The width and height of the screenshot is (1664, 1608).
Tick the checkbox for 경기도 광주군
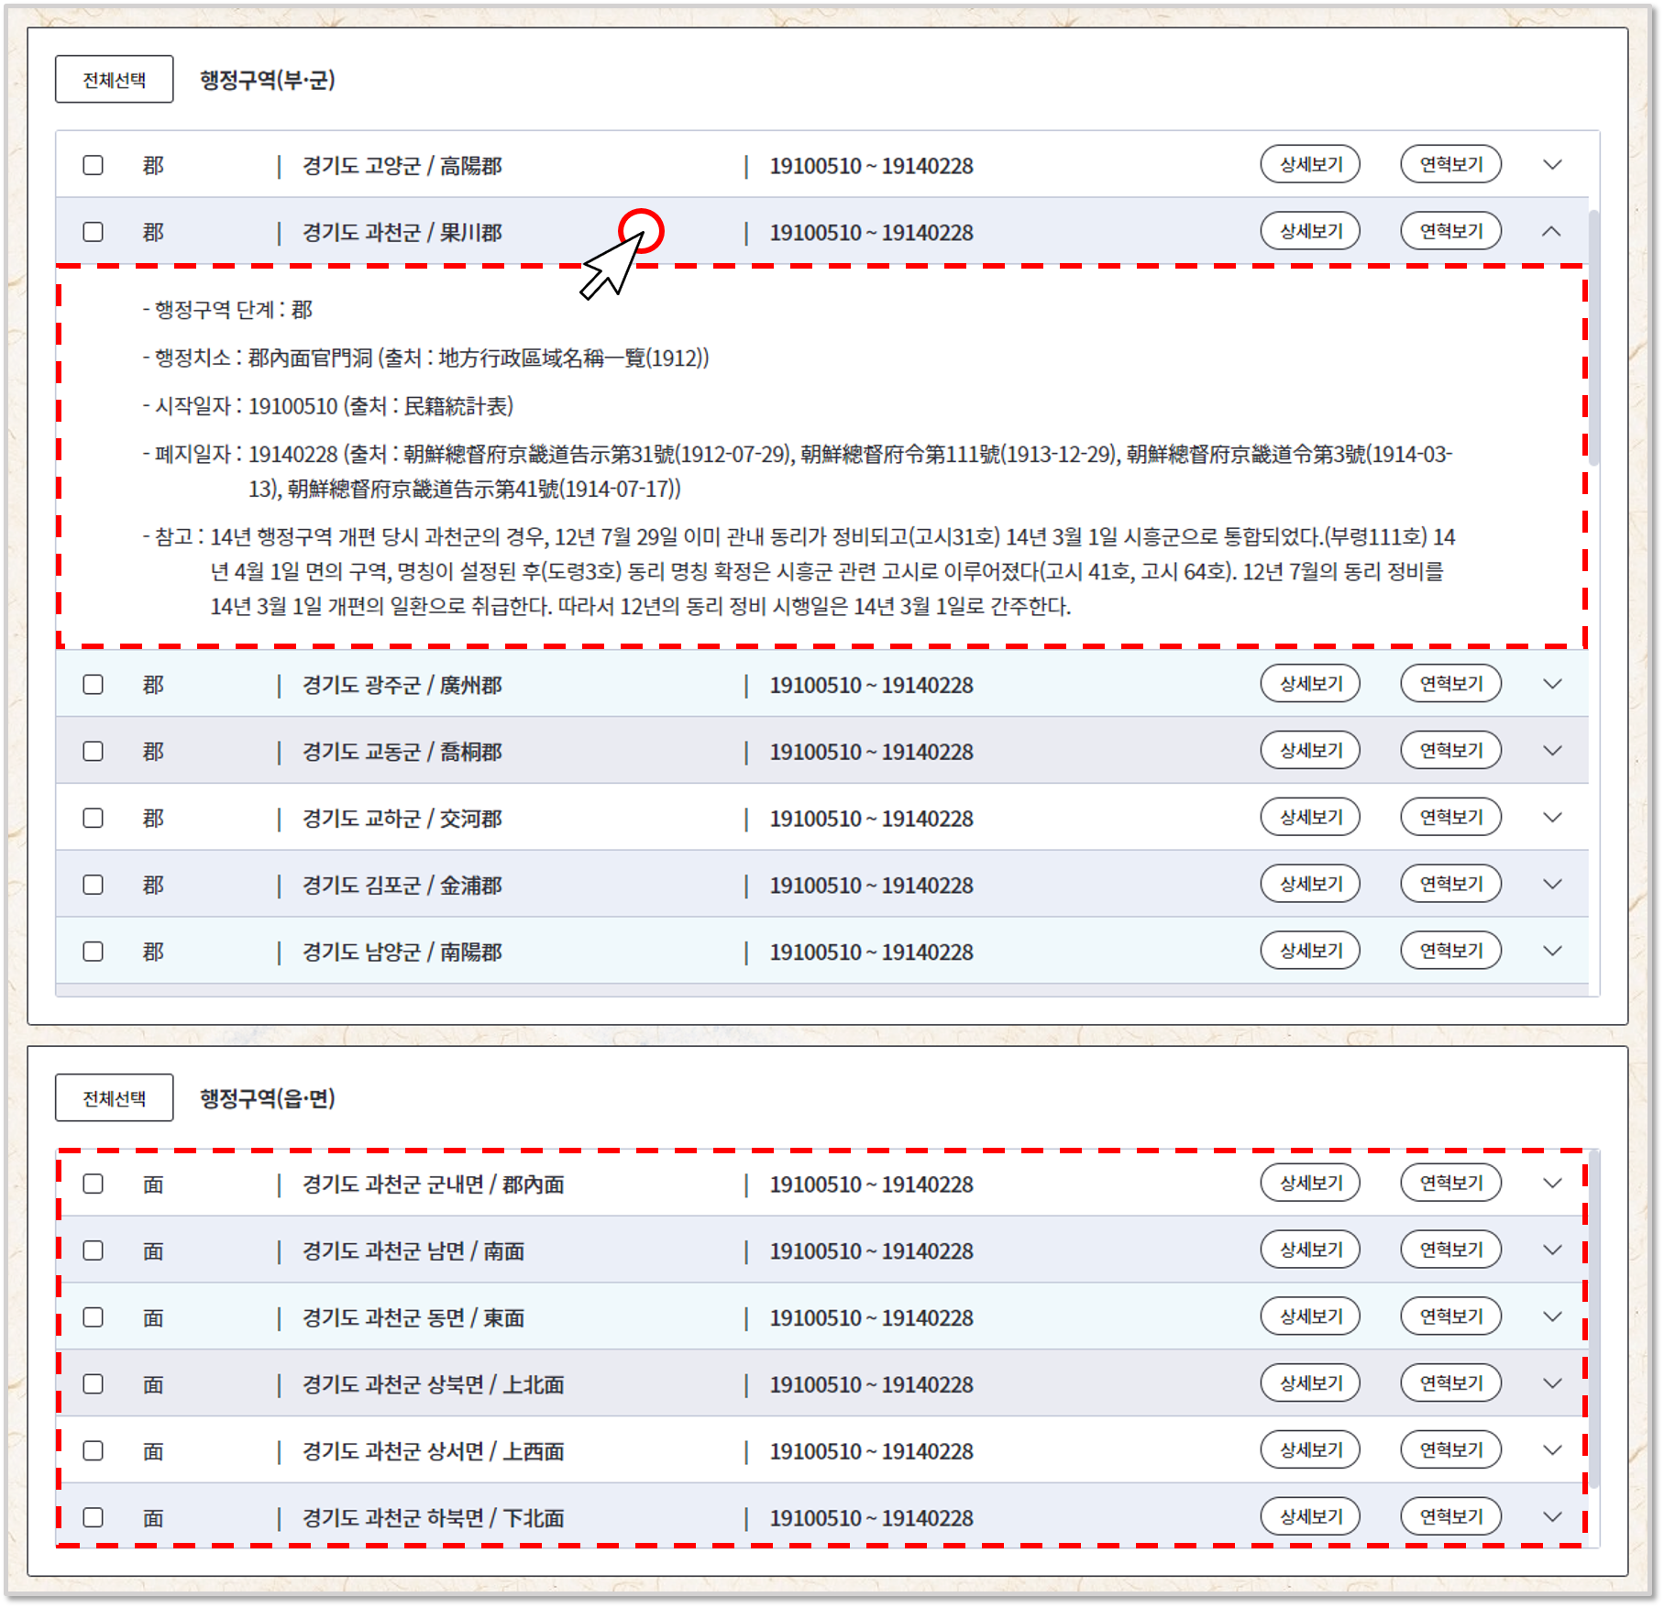(93, 685)
